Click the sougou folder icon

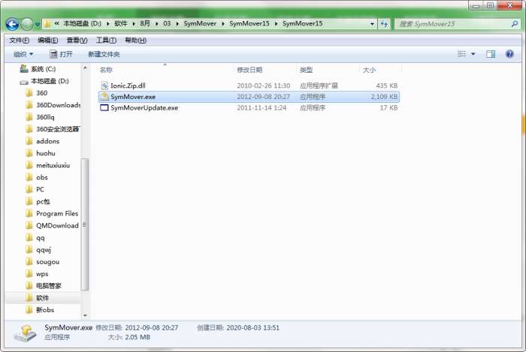tap(29, 262)
